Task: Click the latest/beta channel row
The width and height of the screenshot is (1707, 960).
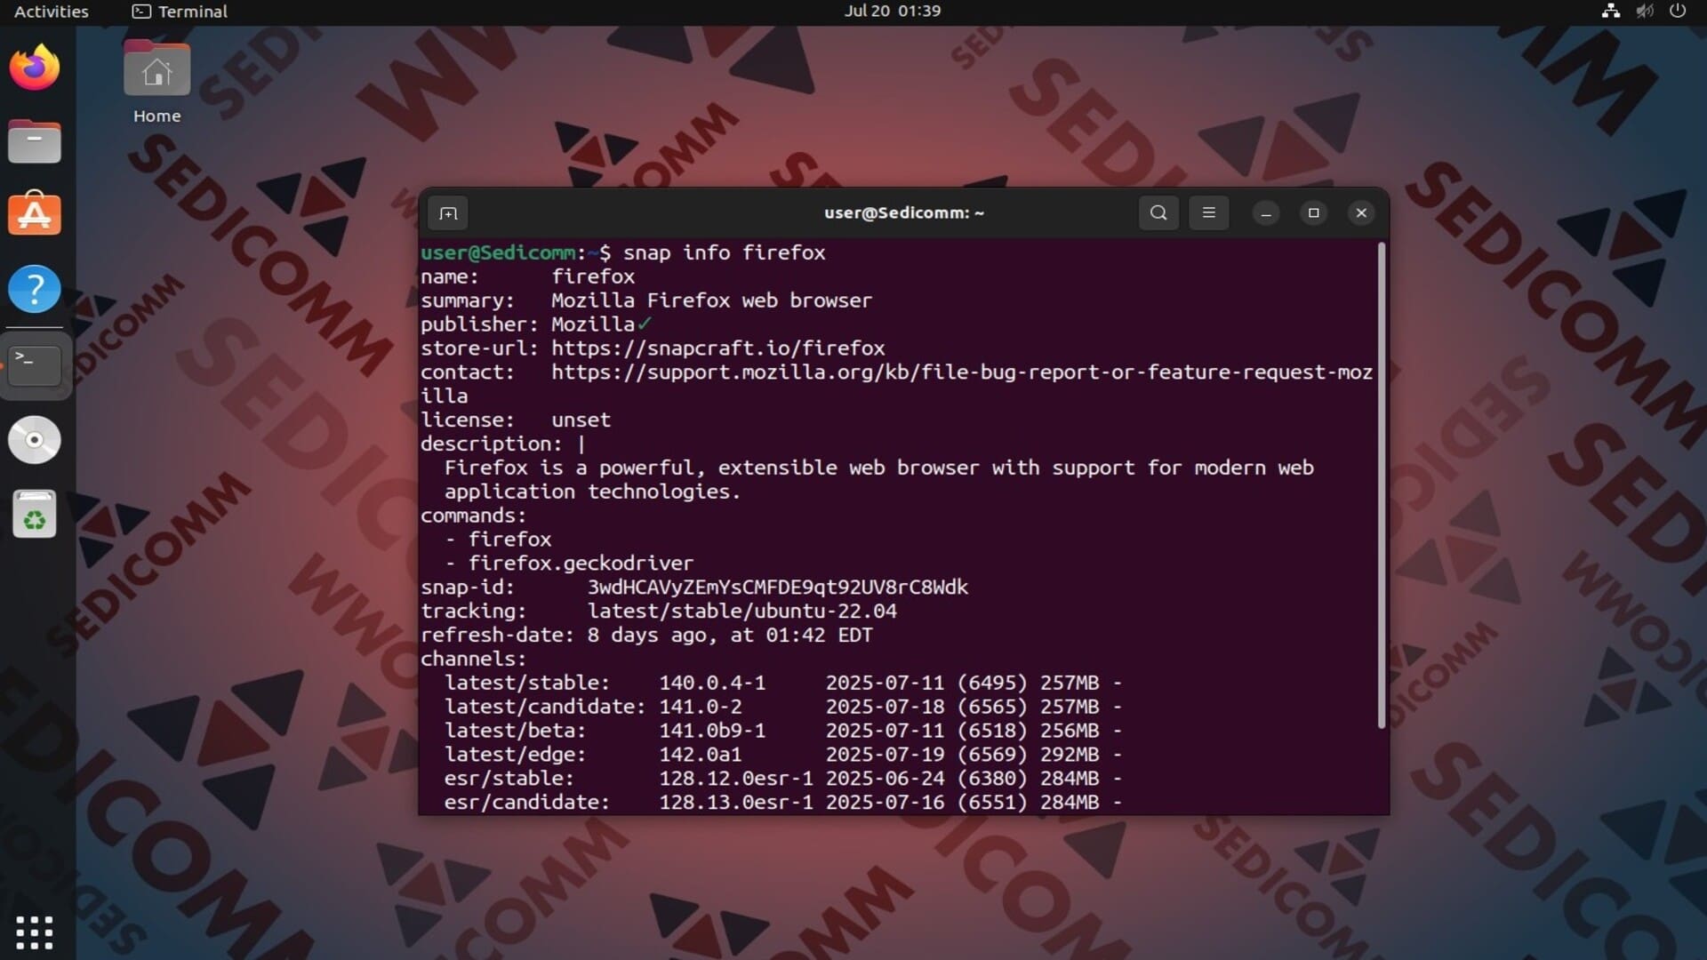Action: click(x=783, y=732)
